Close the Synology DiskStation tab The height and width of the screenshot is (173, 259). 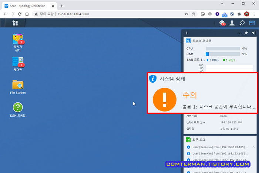(x=53, y=6)
